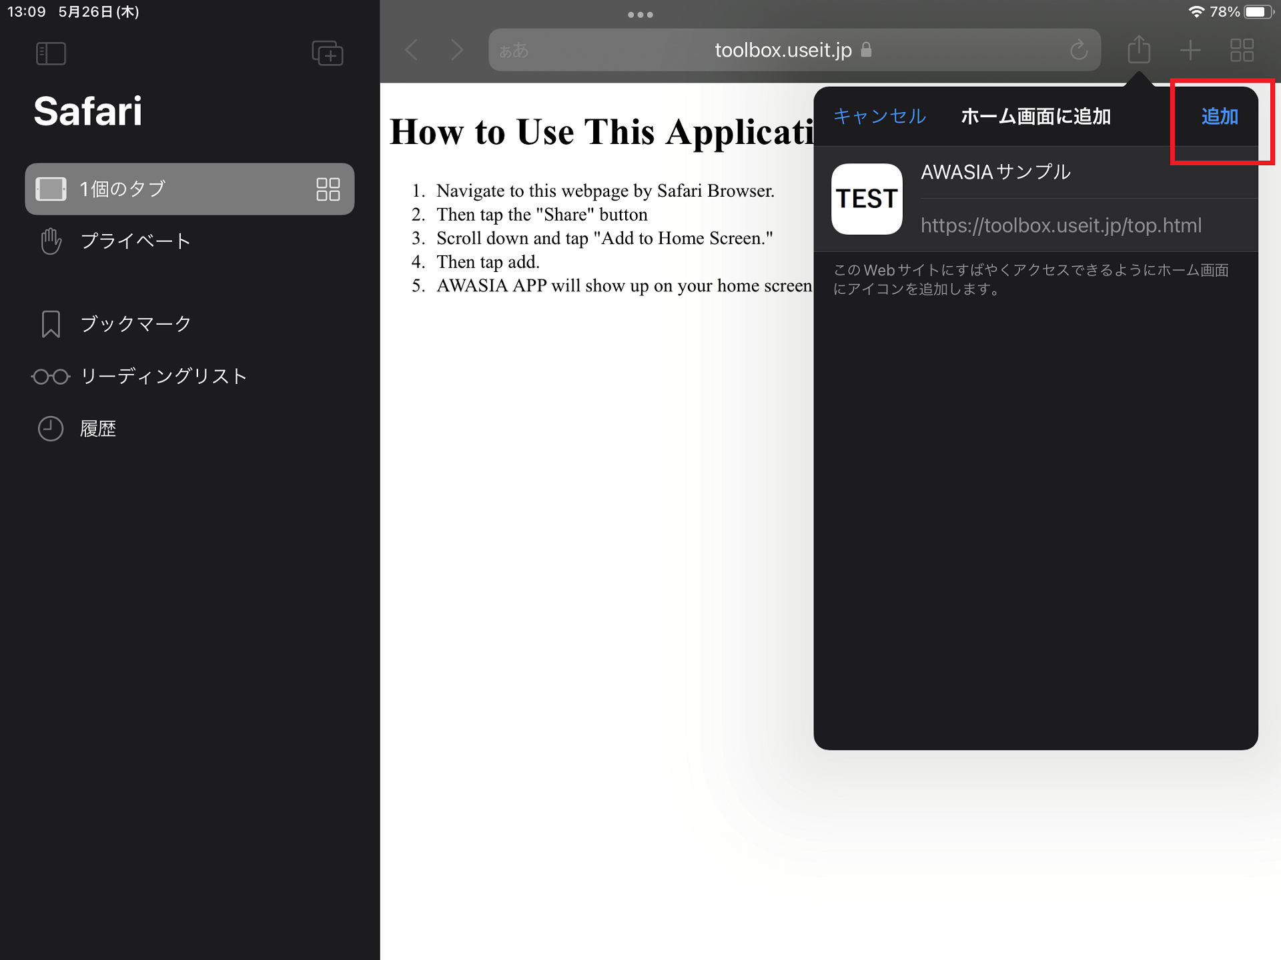Tap the 'ホーム画面に追加' dialog title
1281x960 pixels.
pos(1035,117)
